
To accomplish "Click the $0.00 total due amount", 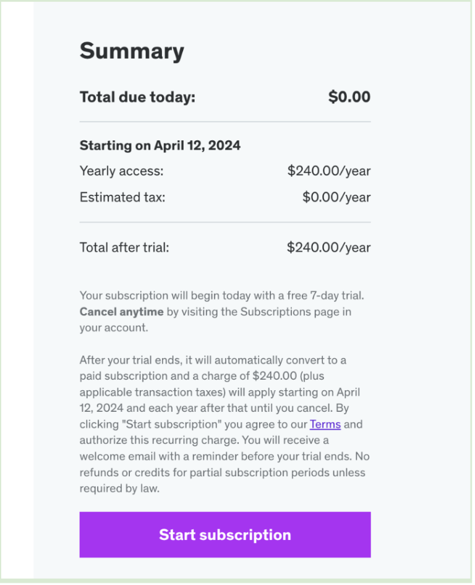I will [x=349, y=97].
